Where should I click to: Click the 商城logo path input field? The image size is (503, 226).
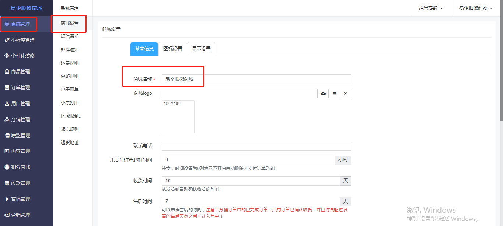240,94
